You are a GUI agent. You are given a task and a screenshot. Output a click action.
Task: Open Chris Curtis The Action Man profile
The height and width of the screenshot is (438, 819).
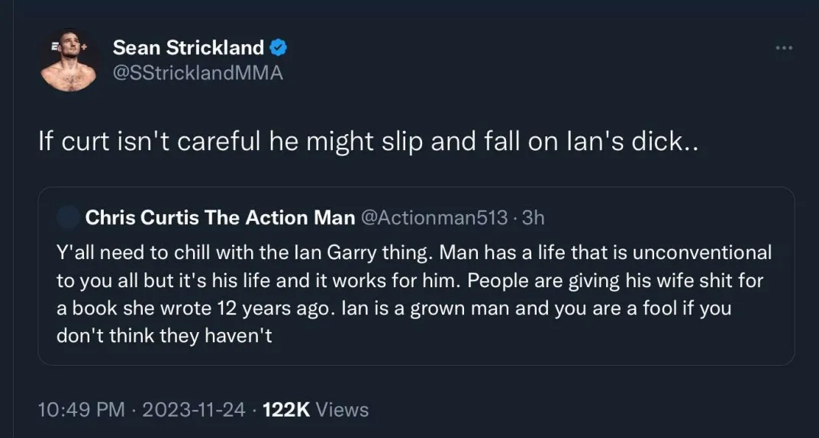coord(220,218)
